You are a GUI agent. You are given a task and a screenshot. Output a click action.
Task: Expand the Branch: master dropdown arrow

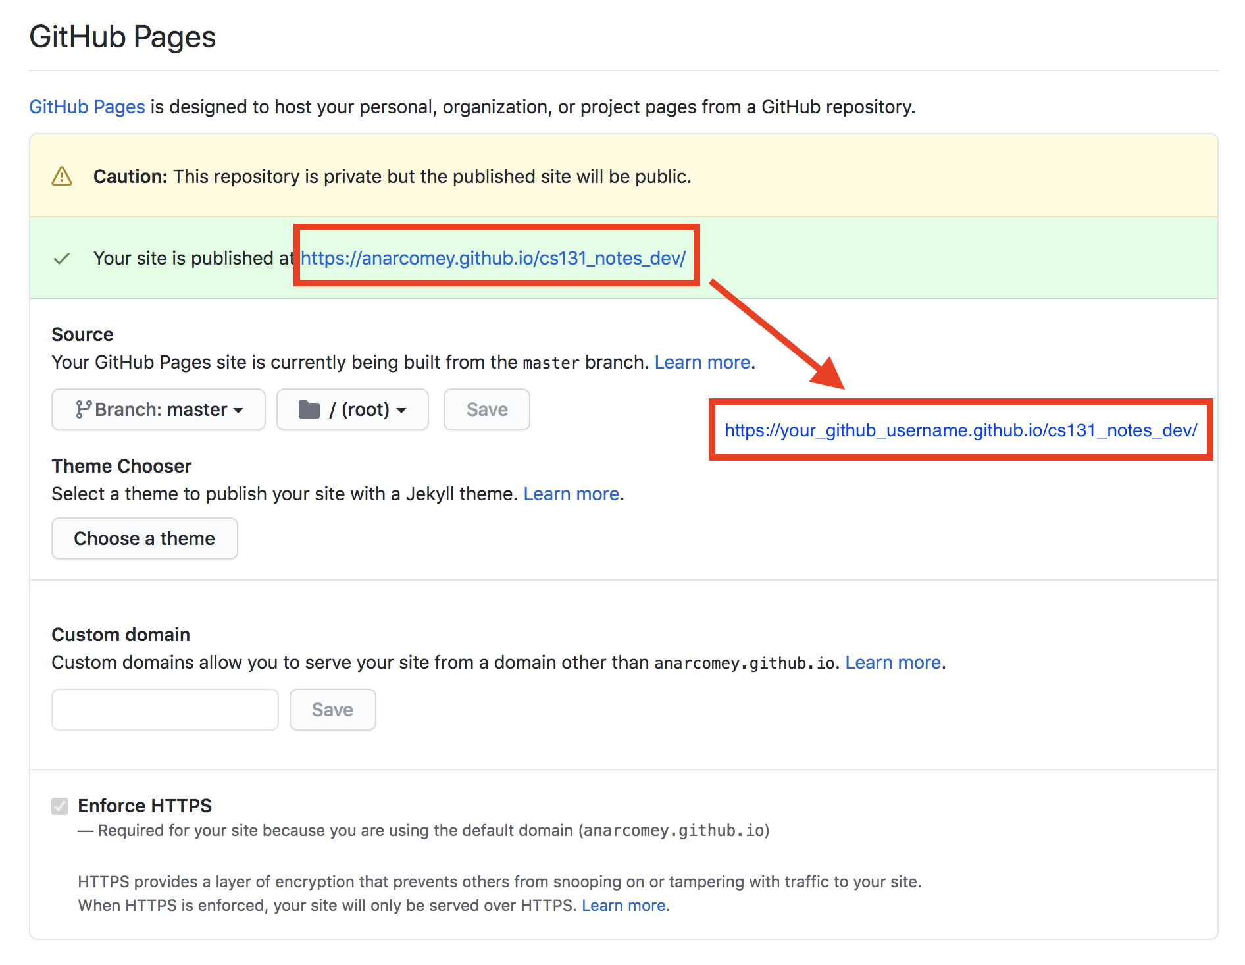coord(239,410)
